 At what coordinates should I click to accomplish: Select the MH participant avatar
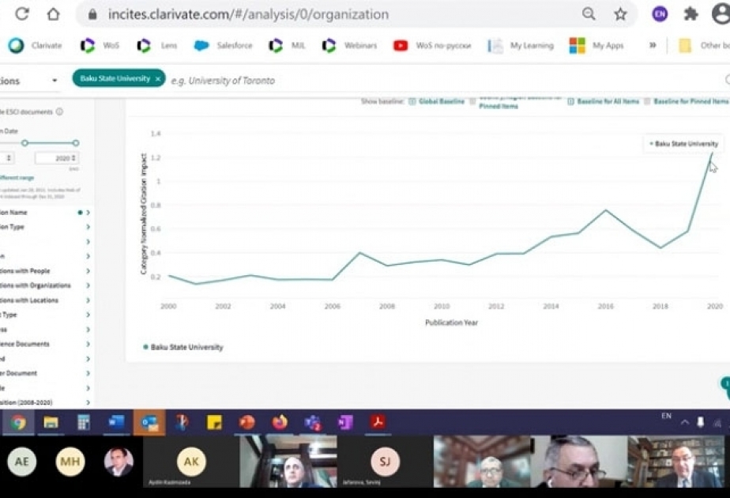pos(70,461)
